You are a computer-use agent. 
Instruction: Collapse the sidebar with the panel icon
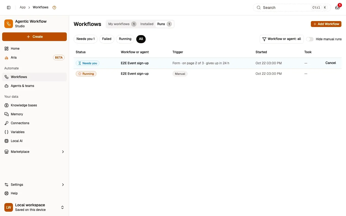pyautogui.click(x=9, y=8)
